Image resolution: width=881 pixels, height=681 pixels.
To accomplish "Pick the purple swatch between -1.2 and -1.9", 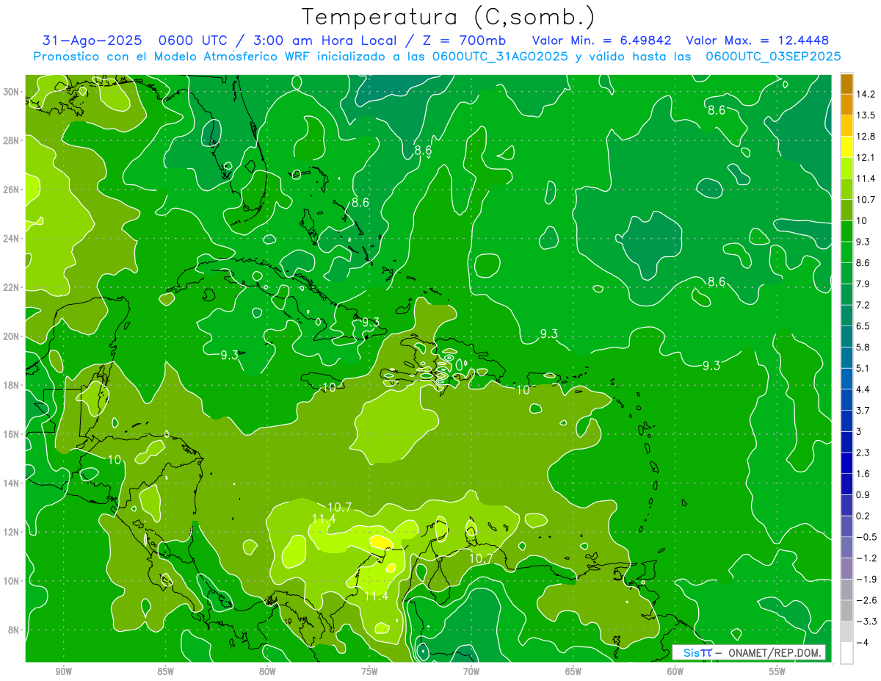I will (846, 569).
